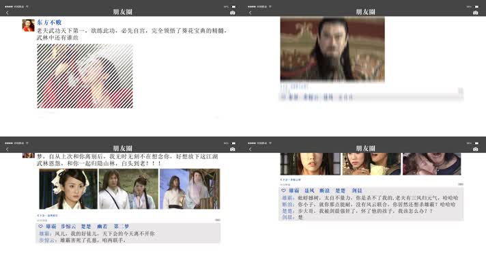Open 雄霸 liker before 聂风

point(294,190)
